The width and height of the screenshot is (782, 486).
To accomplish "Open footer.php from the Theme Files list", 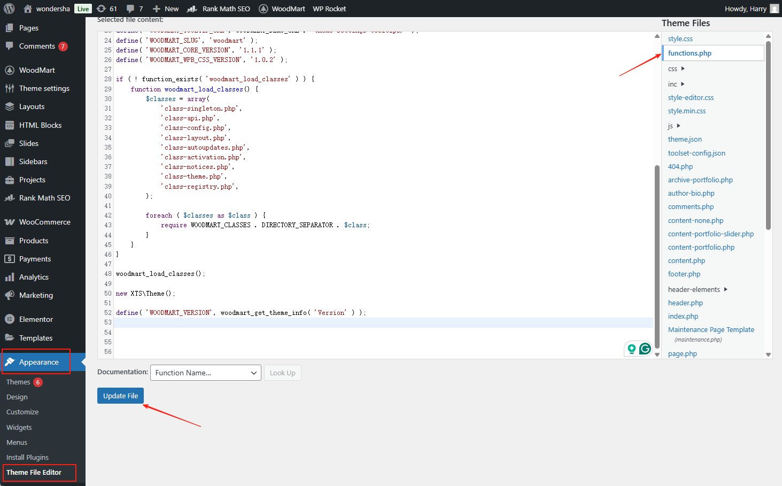I will tap(684, 274).
